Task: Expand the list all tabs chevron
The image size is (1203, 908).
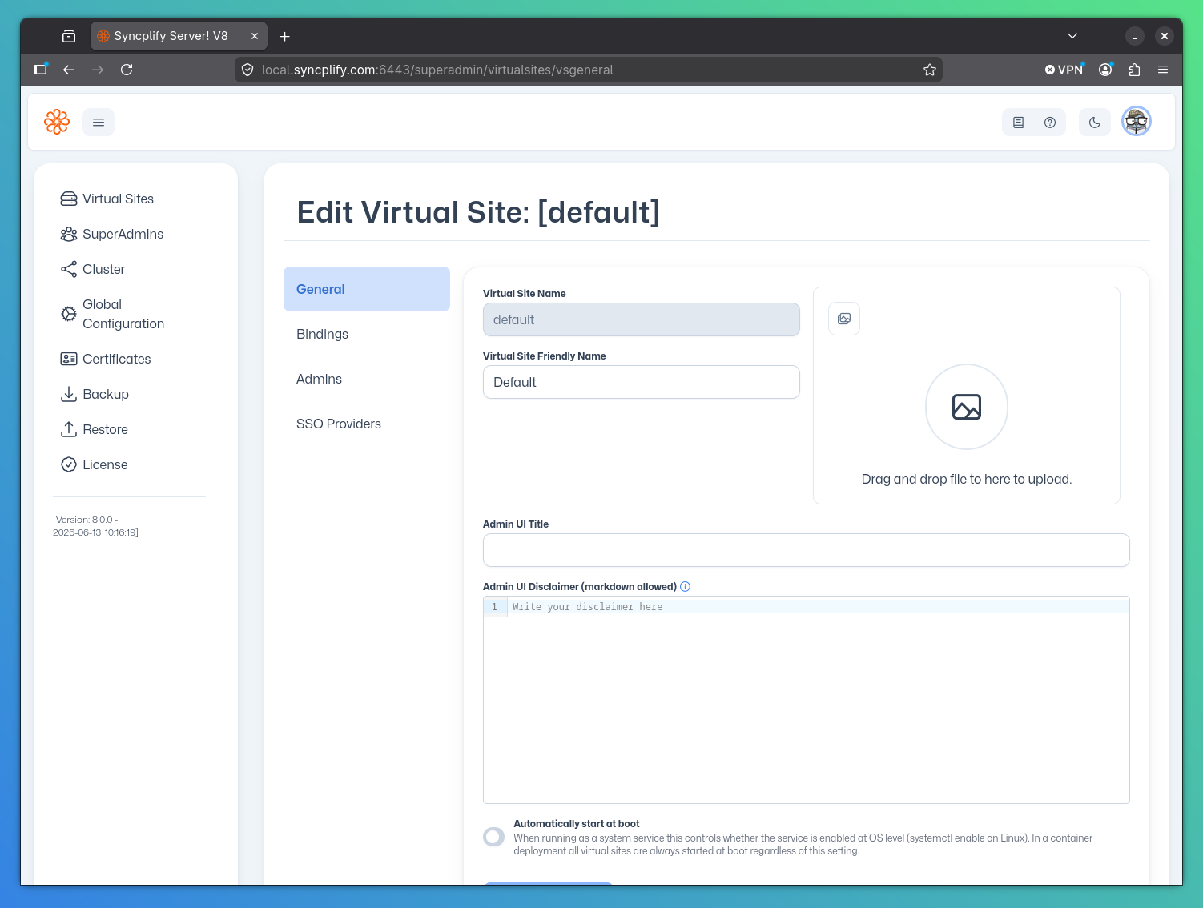Action: 1072,36
